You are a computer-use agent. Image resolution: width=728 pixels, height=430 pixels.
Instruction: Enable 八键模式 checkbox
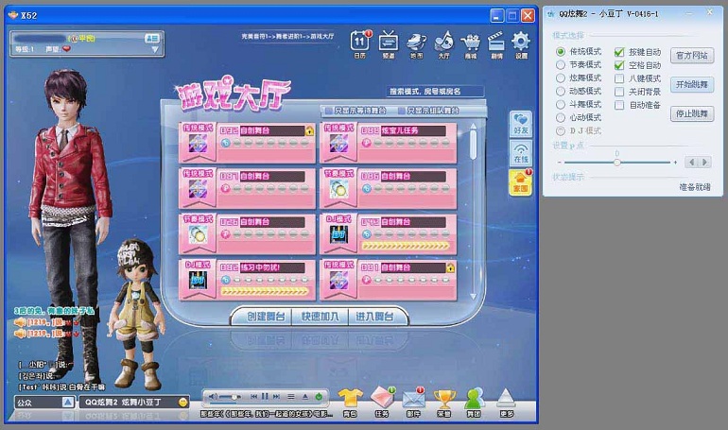point(619,78)
